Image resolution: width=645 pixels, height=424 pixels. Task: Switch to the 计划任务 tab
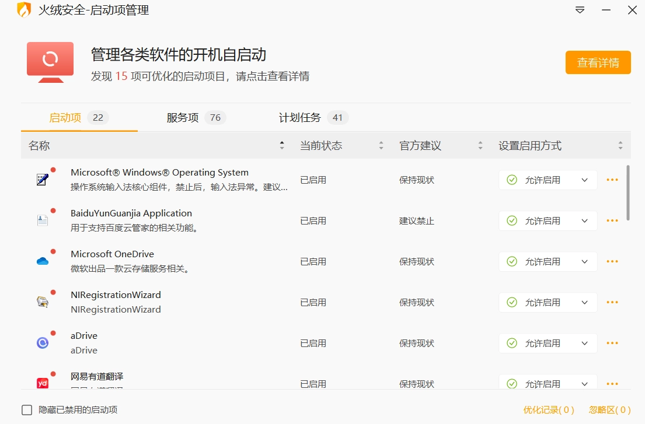pos(302,117)
